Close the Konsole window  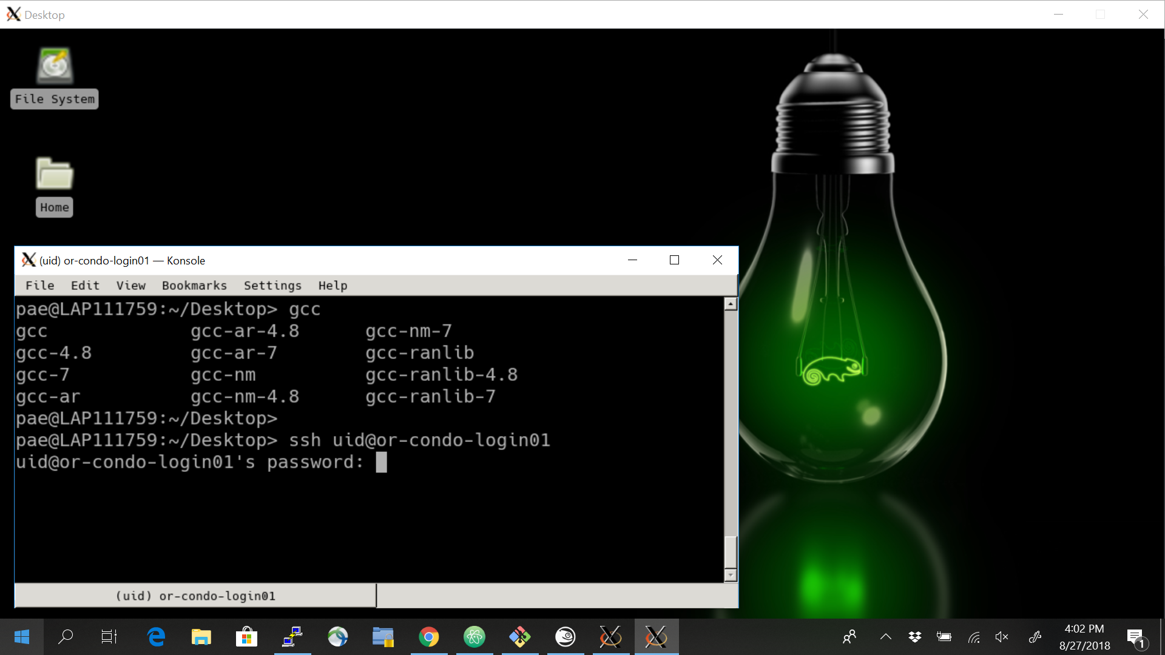(717, 260)
